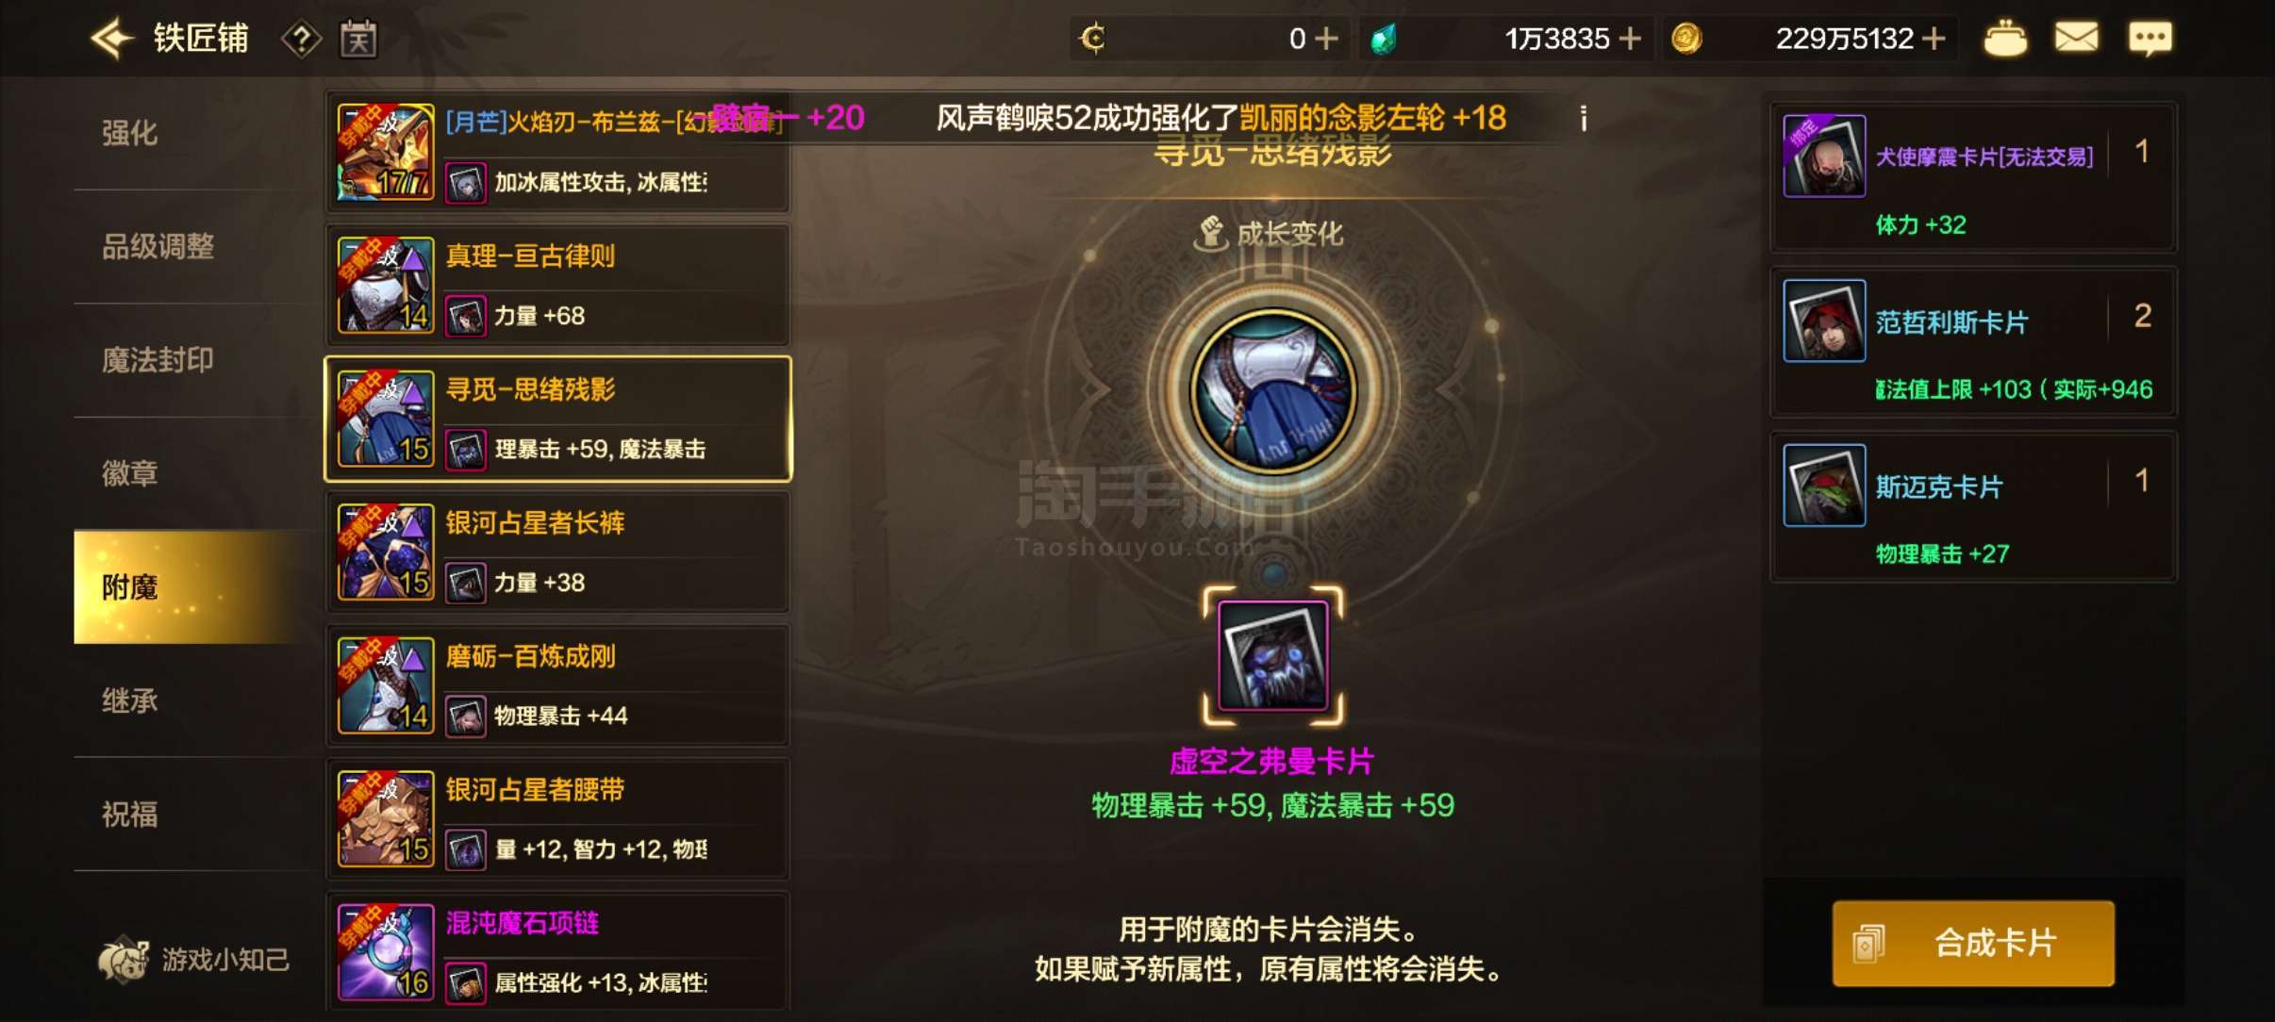Add more gold coins with plus
2275x1022 pixels.
click(1934, 39)
